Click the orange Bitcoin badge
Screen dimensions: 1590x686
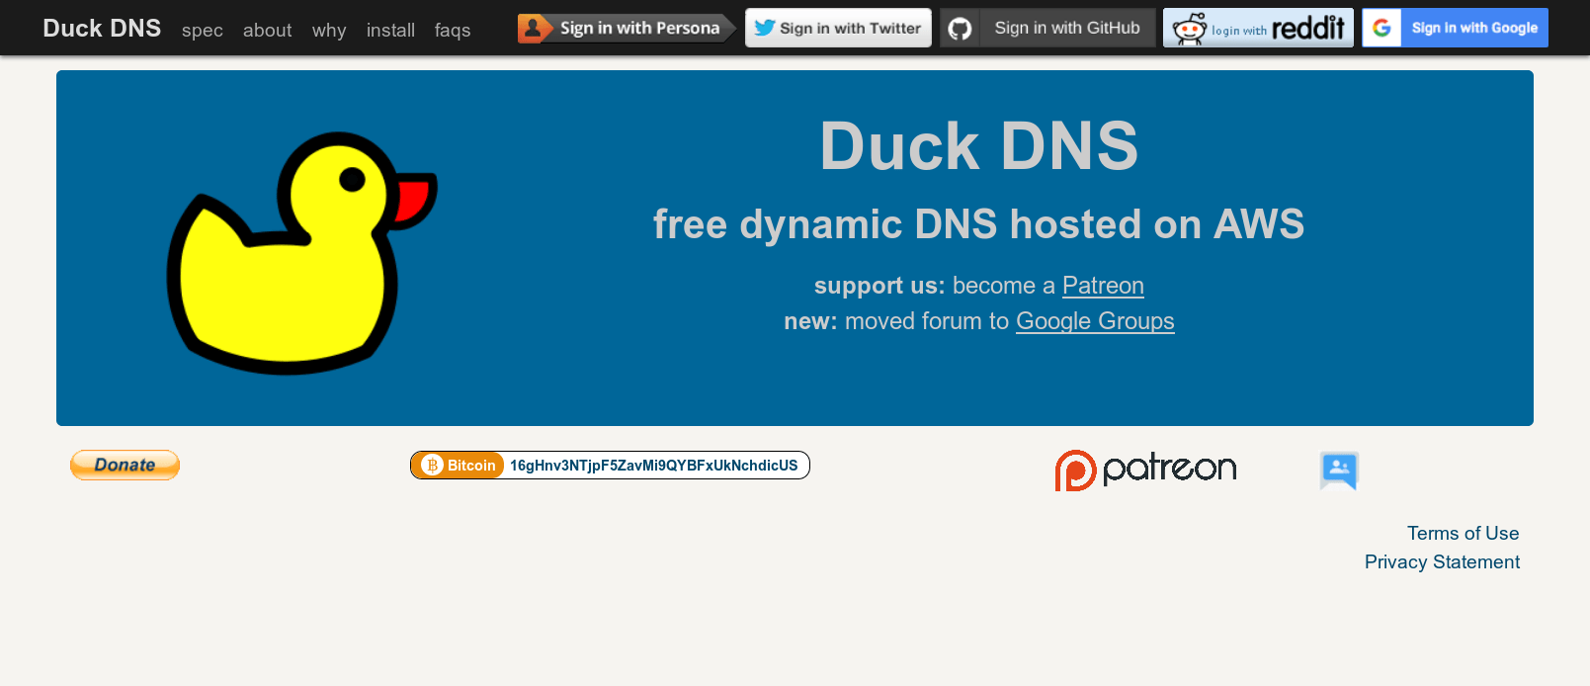coord(459,466)
